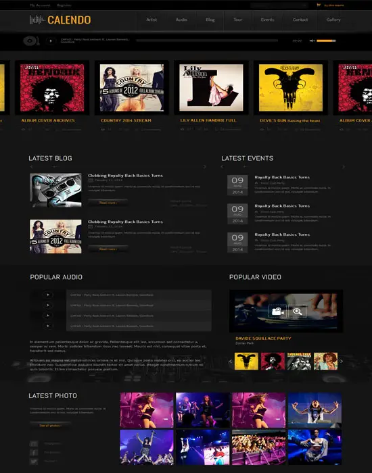Screen dimensions: 372x473
Task: Open the shopping cart icon in top bar
Action: [319, 5]
